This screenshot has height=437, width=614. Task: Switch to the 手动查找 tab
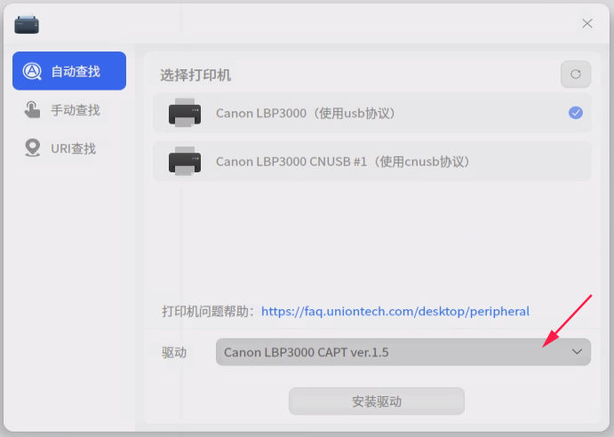69,109
